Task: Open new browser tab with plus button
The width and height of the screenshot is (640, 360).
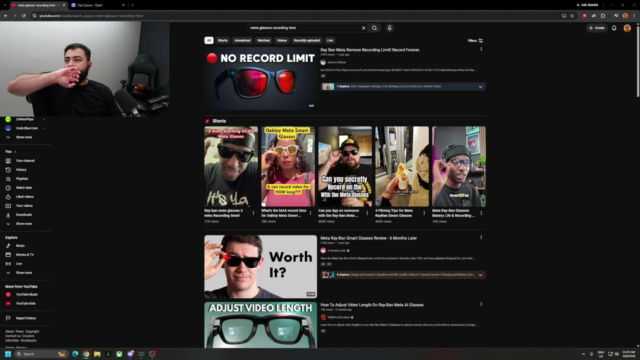Action: coord(132,5)
